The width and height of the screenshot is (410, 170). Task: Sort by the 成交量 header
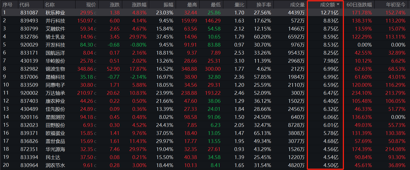tap(297, 5)
